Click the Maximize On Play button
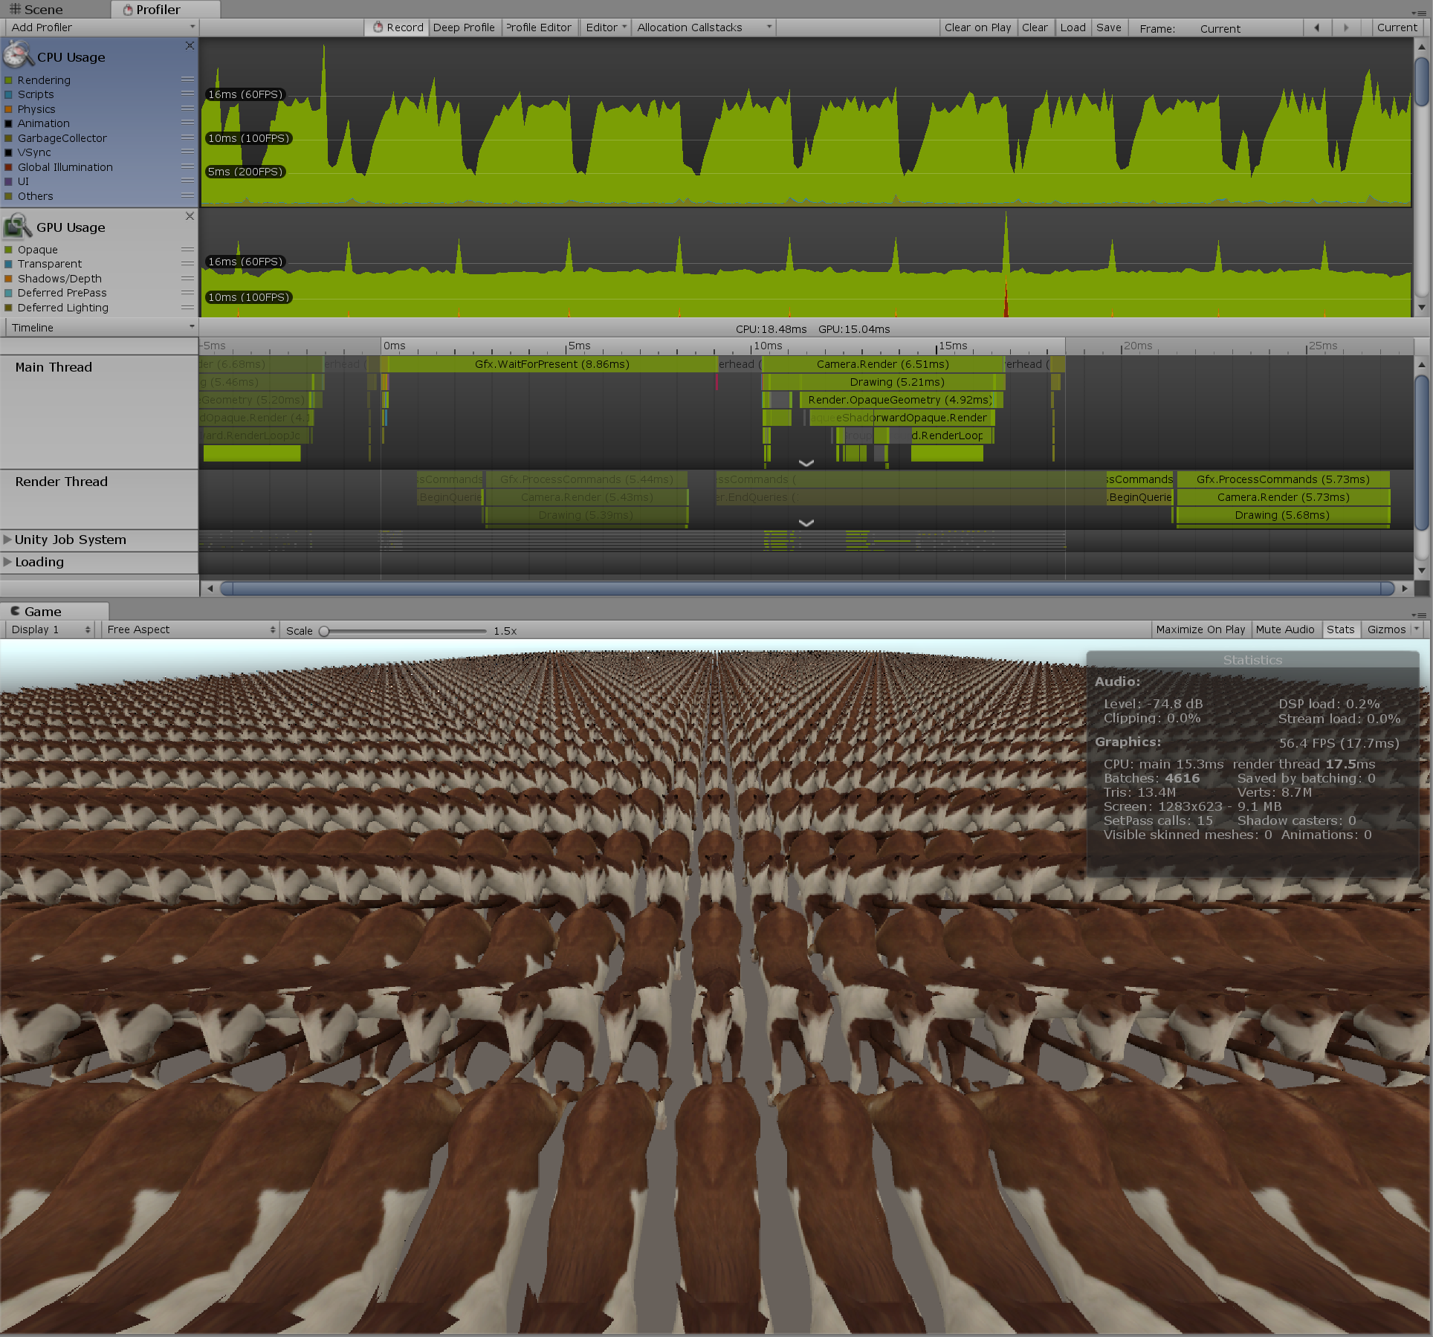1433x1337 pixels. coord(1201,629)
